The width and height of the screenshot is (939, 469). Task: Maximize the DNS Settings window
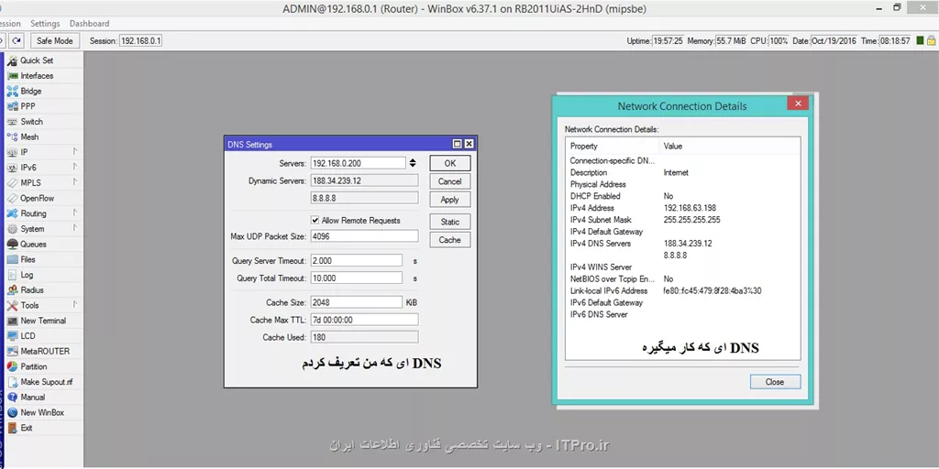coord(458,144)
